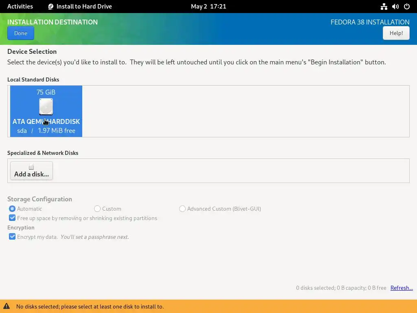Click the 'Local Standard Disks' heading
The image size is (417, 313).
click(x=33, y=79)
